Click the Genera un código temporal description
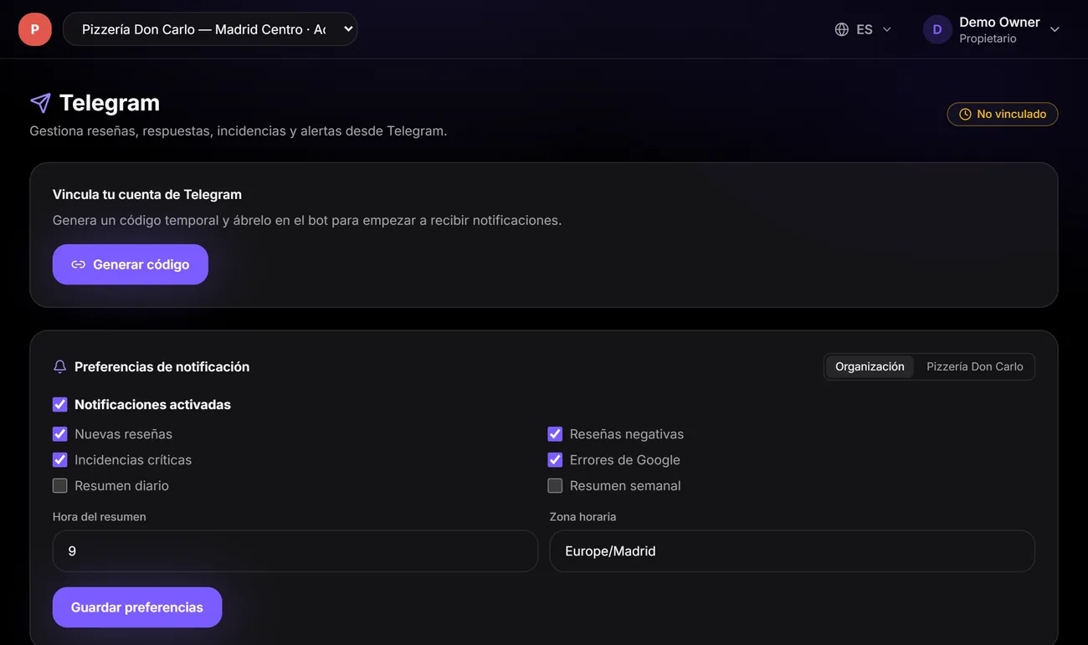Viewport: 1088px width, 645px height. click(307, 221)
